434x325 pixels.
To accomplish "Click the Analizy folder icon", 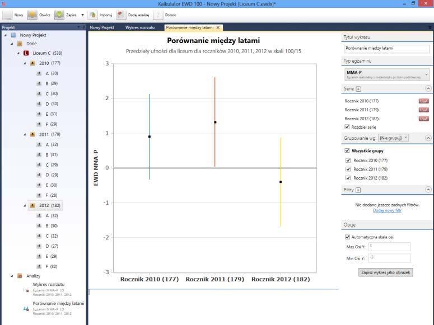I will coord(20,276).
